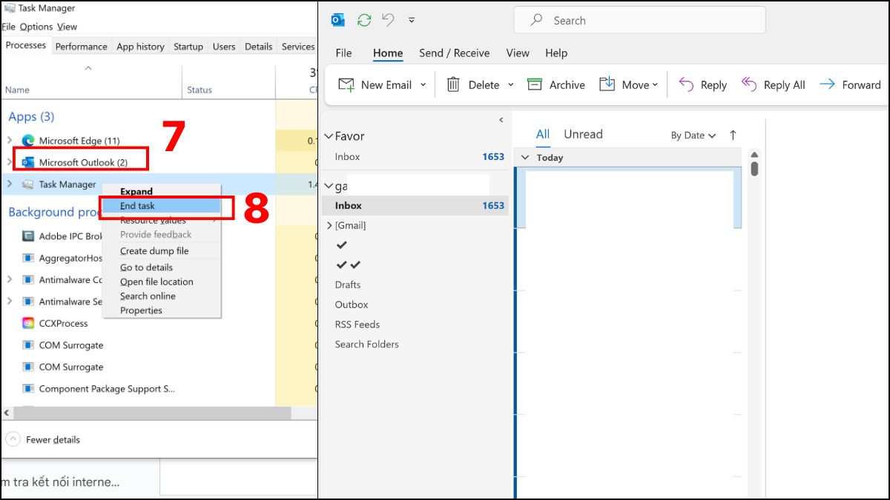This screenshot has height=500, width=890.
Task: Choose Expand in the context menu
Action: [136, 191]
